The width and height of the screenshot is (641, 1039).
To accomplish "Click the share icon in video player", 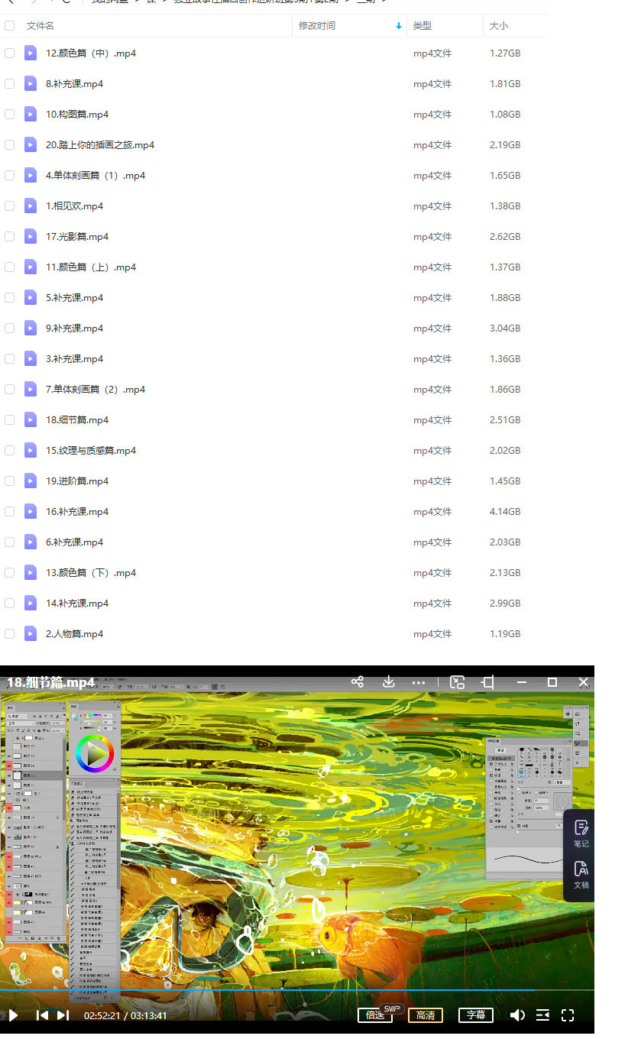I will pos(357,681).
